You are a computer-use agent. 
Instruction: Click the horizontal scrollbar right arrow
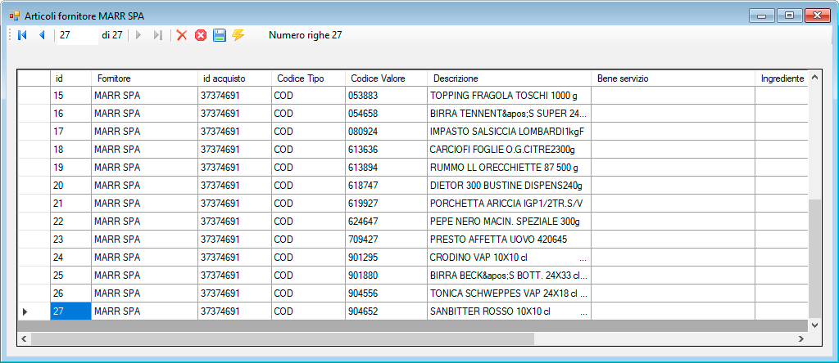click(x=801, y=338)
